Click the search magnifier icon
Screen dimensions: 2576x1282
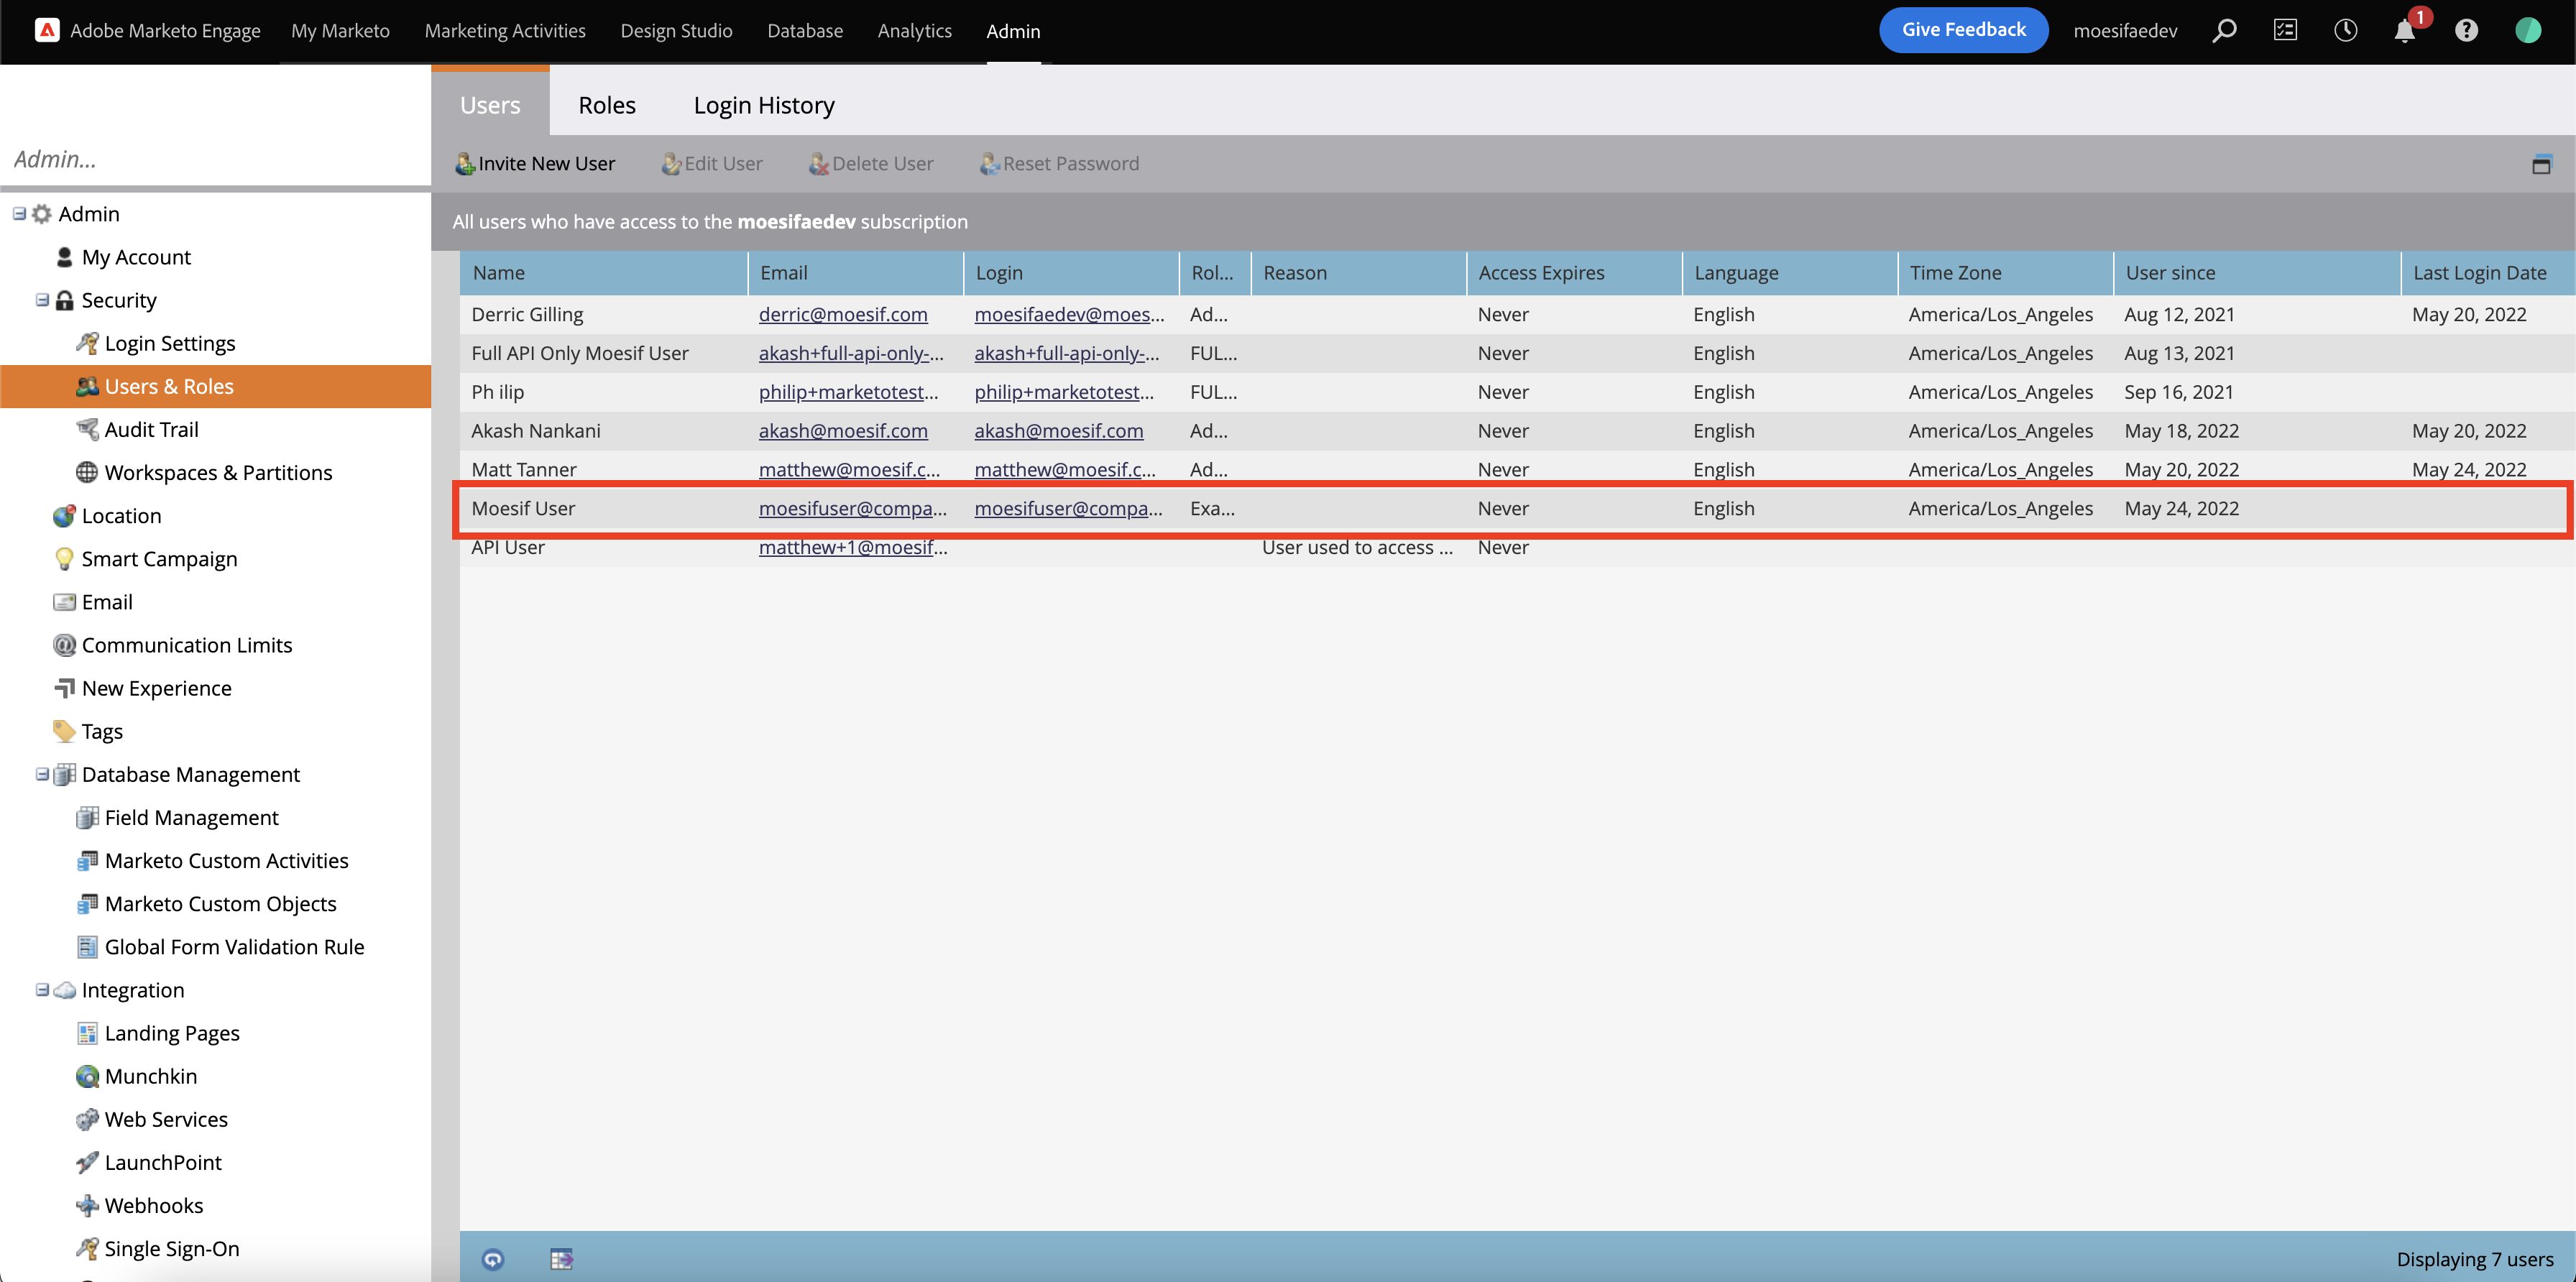click(x=2224, y=31)
